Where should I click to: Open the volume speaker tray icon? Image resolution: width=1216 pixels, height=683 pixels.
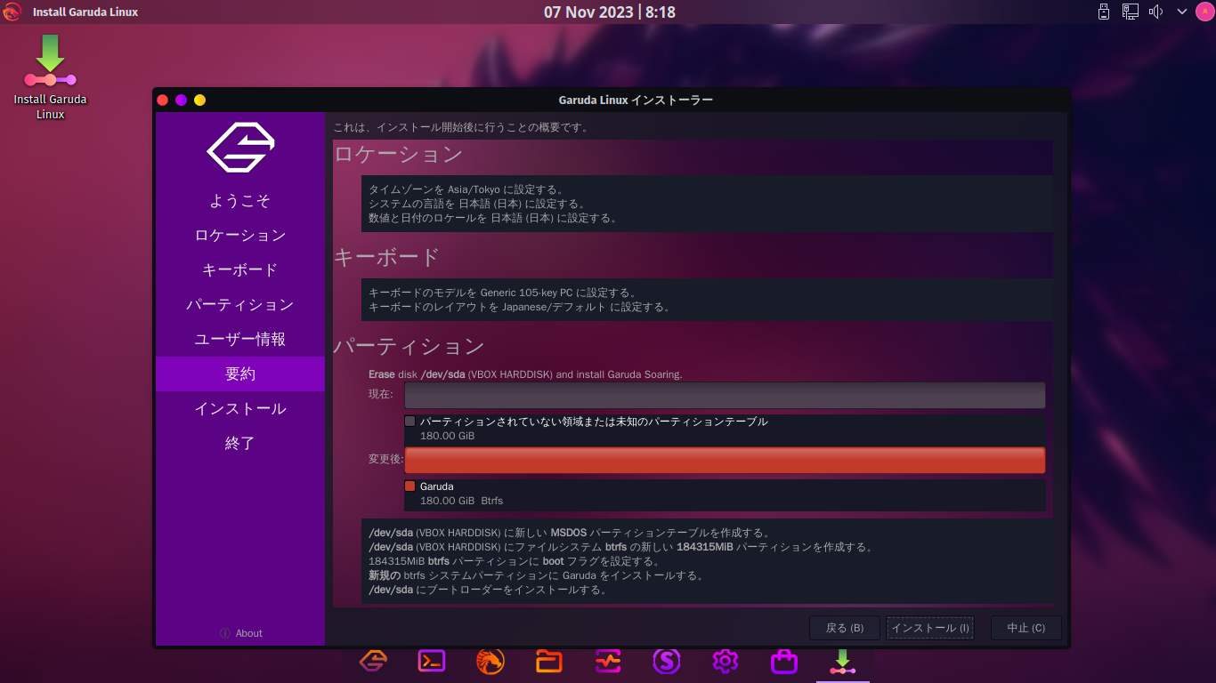click(1156, 12)
